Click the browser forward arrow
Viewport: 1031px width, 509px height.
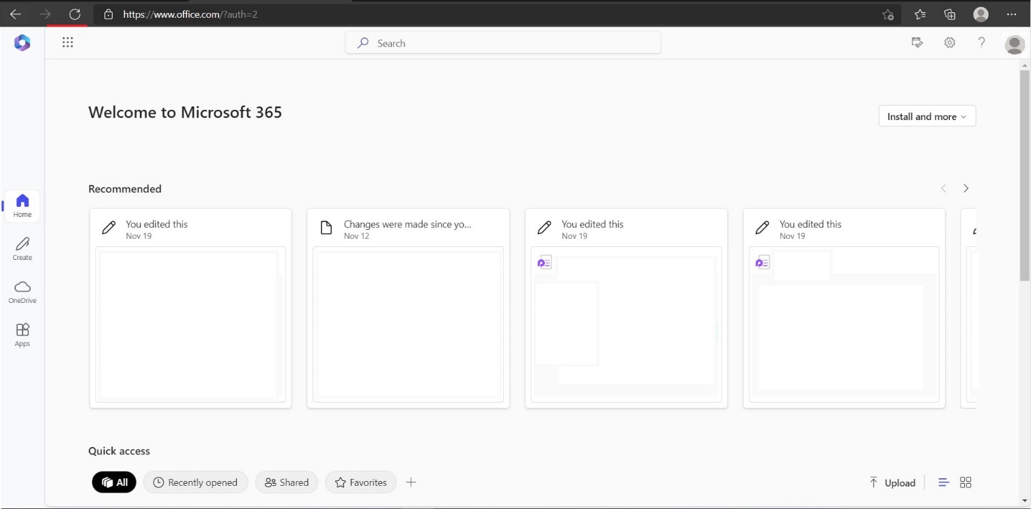(45, 14)
